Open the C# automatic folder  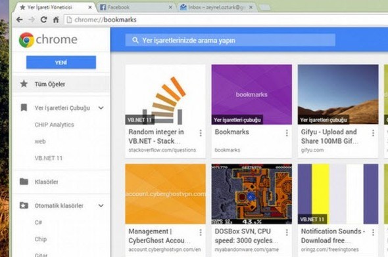pos(38,222)
